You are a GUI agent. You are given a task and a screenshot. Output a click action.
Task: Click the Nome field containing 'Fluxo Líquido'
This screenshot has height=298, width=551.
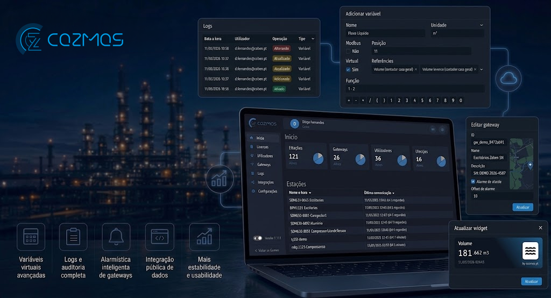[x=385, y=33]
